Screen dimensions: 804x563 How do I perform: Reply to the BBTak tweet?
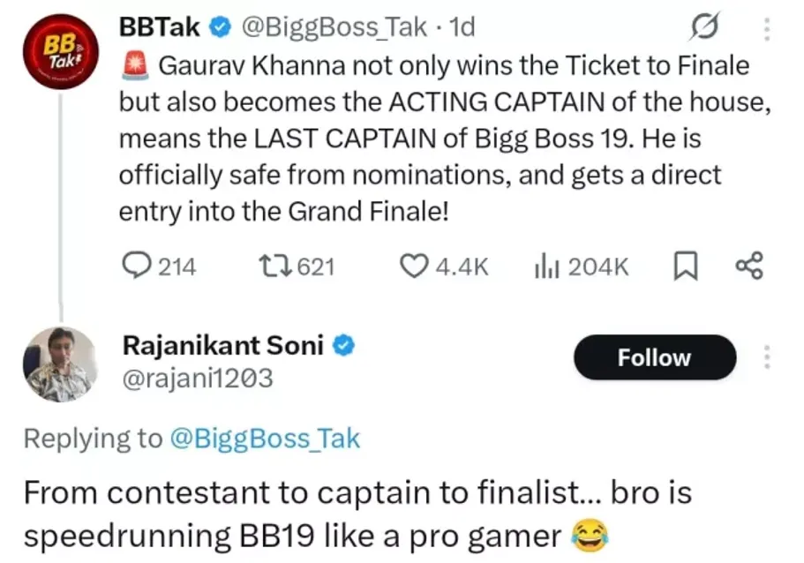[x=136, y=265]
